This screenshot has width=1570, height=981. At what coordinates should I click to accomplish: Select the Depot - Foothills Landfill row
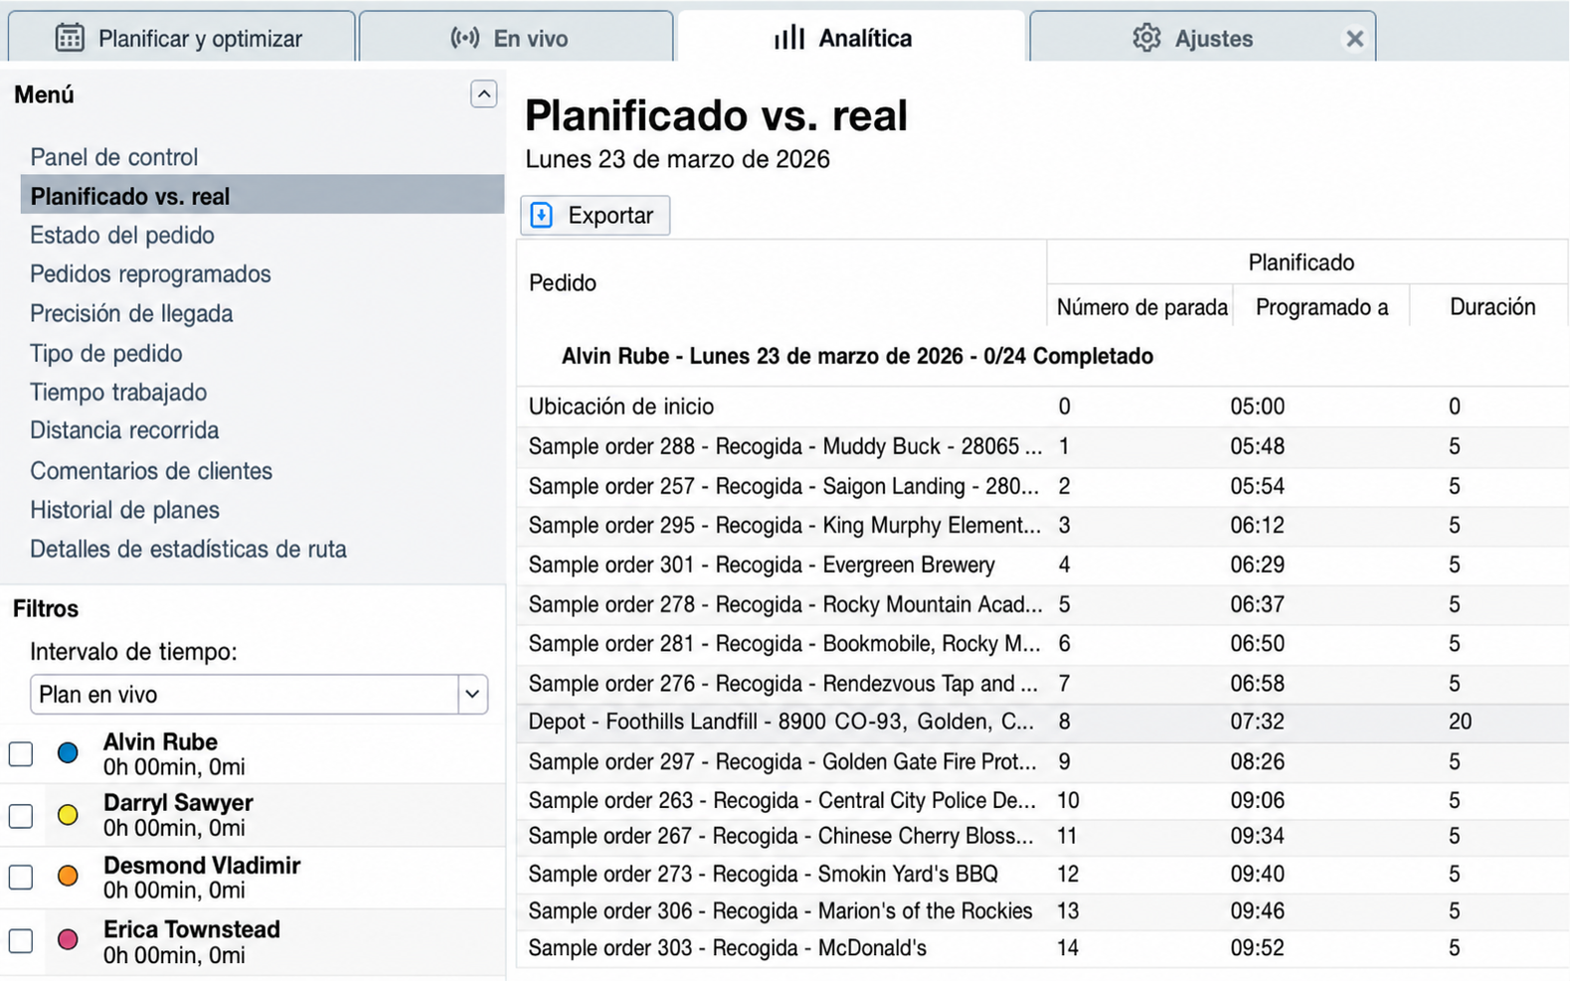coord(1043,723)
